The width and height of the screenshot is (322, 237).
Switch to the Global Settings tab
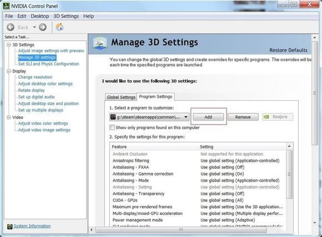pyautogui.click(x=121, y=97)
